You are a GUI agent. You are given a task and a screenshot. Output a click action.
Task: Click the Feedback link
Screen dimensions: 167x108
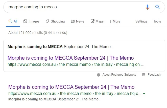pos(154,75)
